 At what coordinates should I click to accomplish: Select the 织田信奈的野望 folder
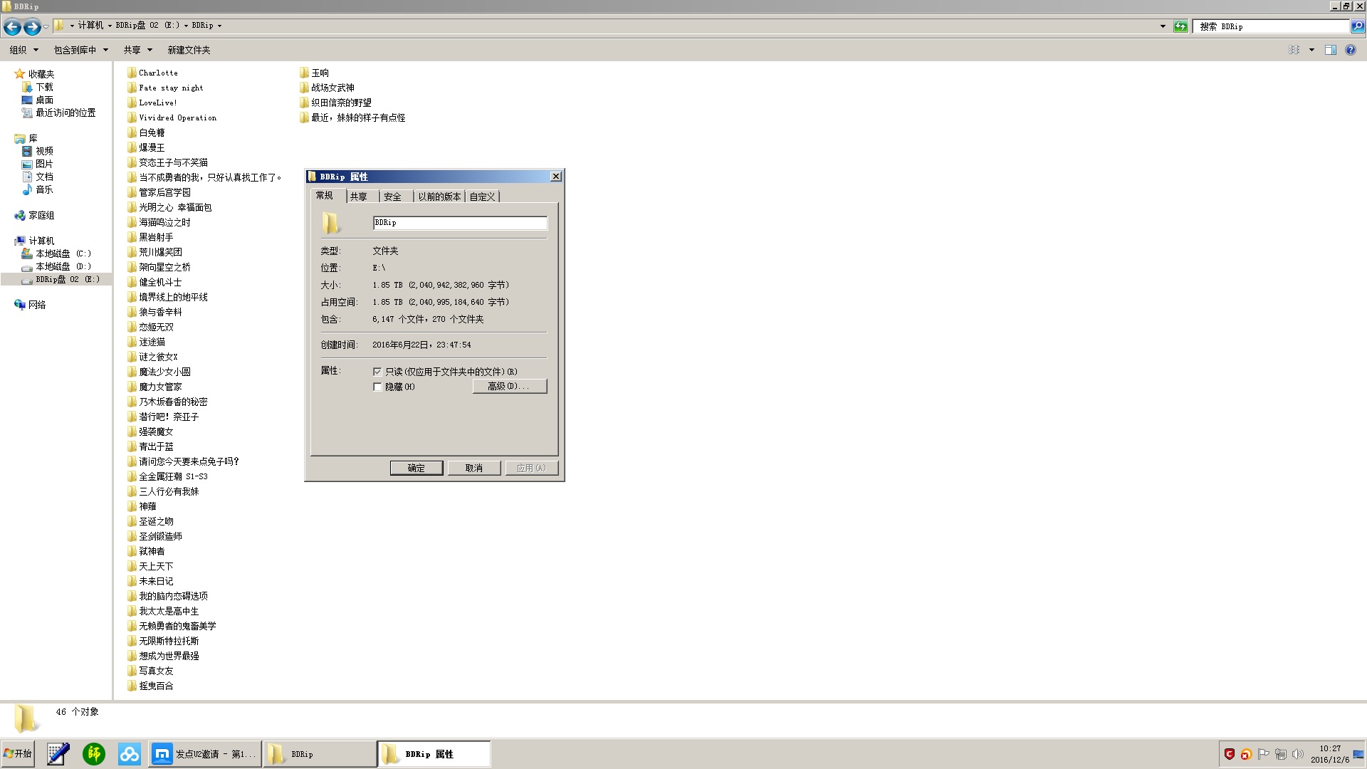(335, 103)
